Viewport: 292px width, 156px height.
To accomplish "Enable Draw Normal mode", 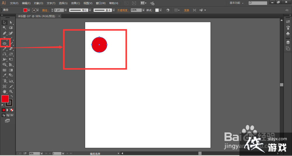I will click(4, 115).
